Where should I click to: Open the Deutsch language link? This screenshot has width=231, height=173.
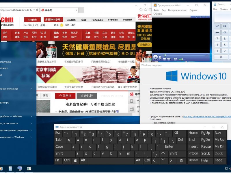tap(71, 20)
